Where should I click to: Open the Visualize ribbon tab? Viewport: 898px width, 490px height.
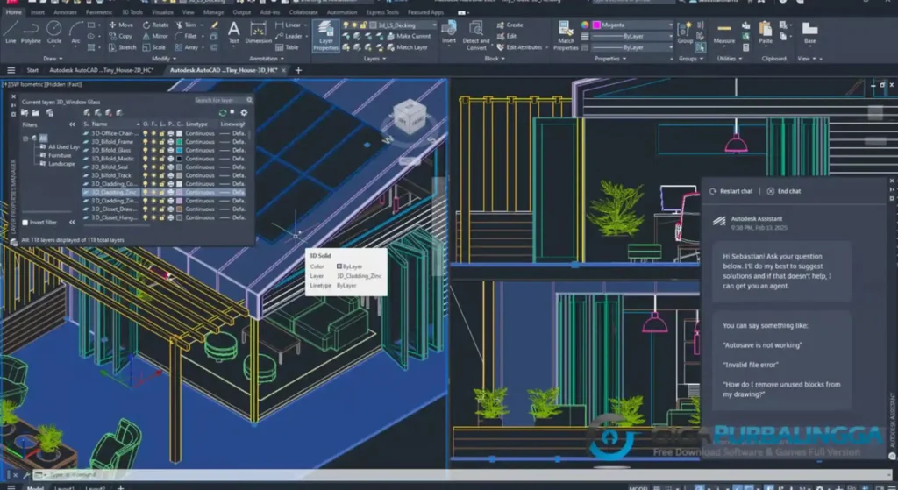point(162,12)
